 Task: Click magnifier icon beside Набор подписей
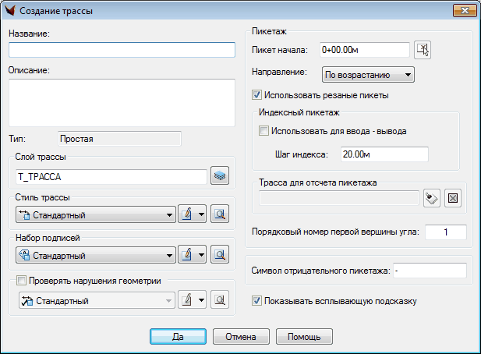[x=221, y=255]
